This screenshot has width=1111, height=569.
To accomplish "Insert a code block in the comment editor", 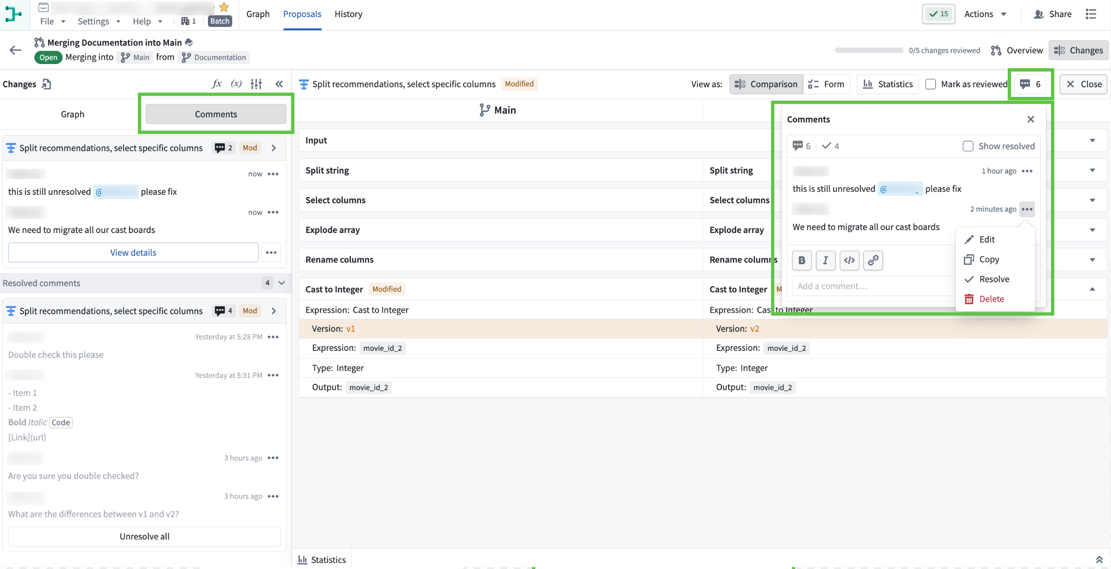I will (x=849, y=260).
